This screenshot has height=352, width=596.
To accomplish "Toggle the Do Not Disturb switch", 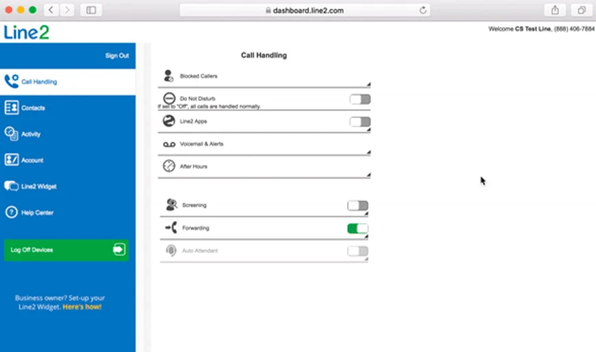I will [360, 99].
